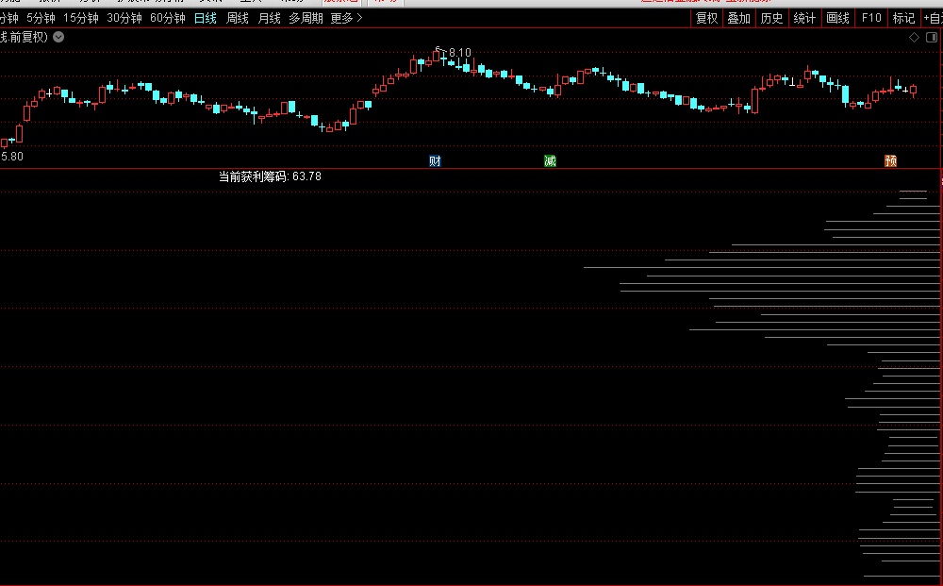
Task: Select the 30分钟 period tab
Action: click(124, 18)
